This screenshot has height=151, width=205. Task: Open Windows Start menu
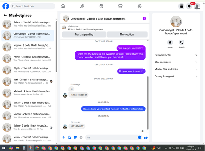[x=4, y=148]
